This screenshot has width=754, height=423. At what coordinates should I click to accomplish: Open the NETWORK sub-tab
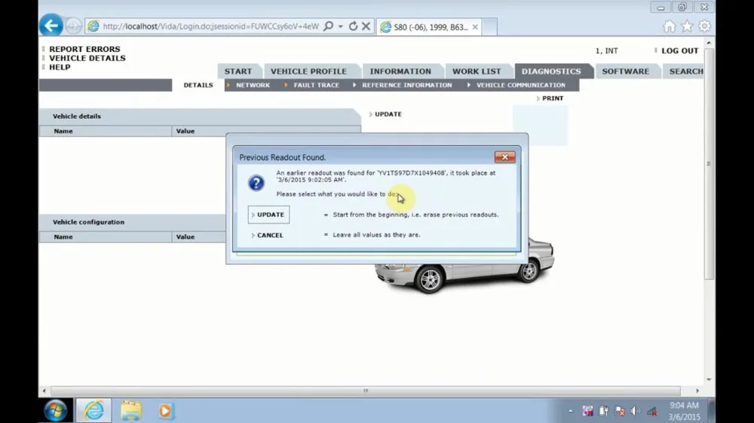253,85
